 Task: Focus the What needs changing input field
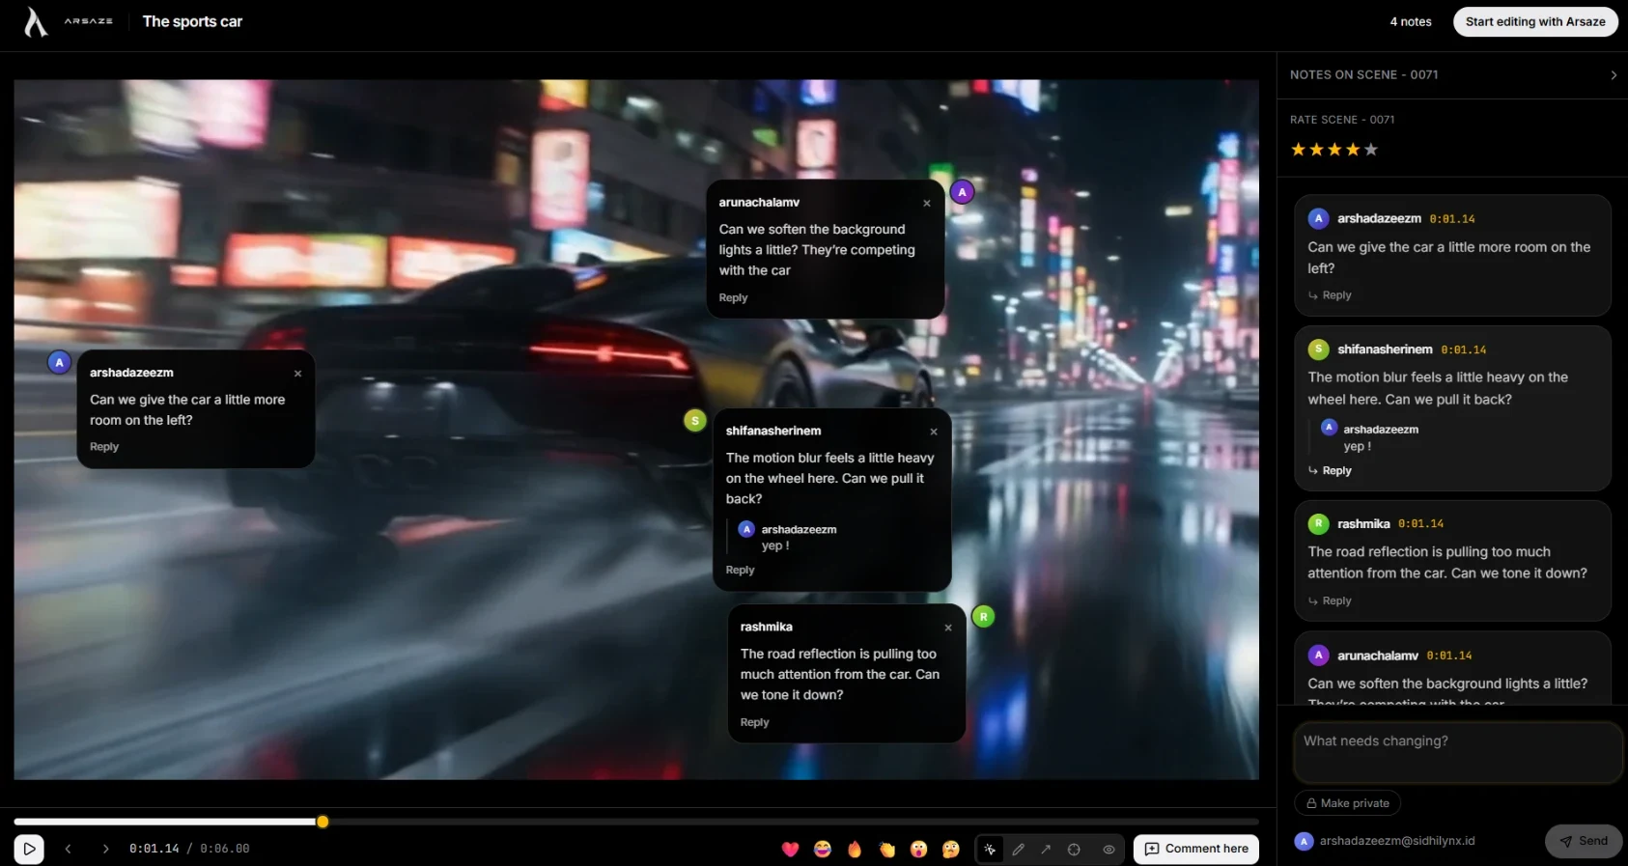point(1458,752)
